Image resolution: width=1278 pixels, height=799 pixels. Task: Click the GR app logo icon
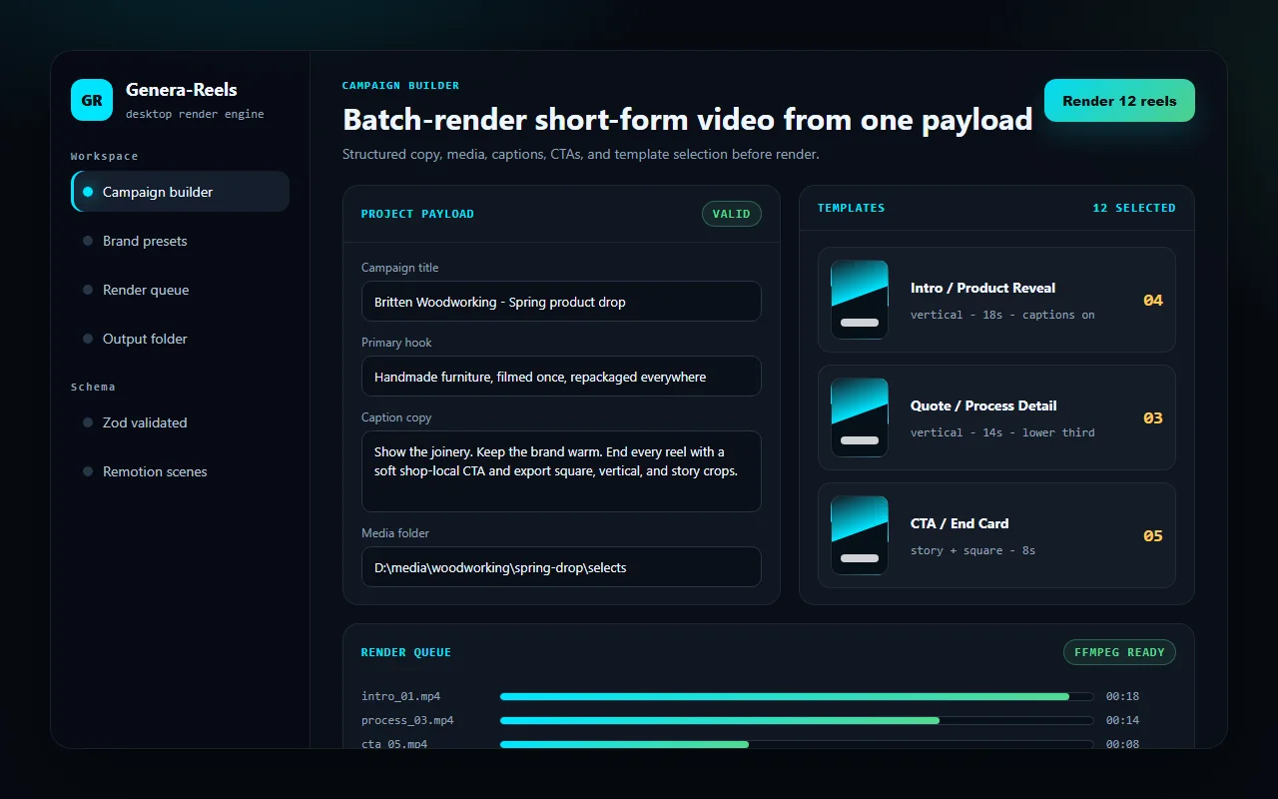pos(92,100)
